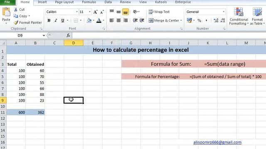The height and width of the screenshot is (149, 266).
Task: Click the text Orientation icon
Action: pos(135,12)
